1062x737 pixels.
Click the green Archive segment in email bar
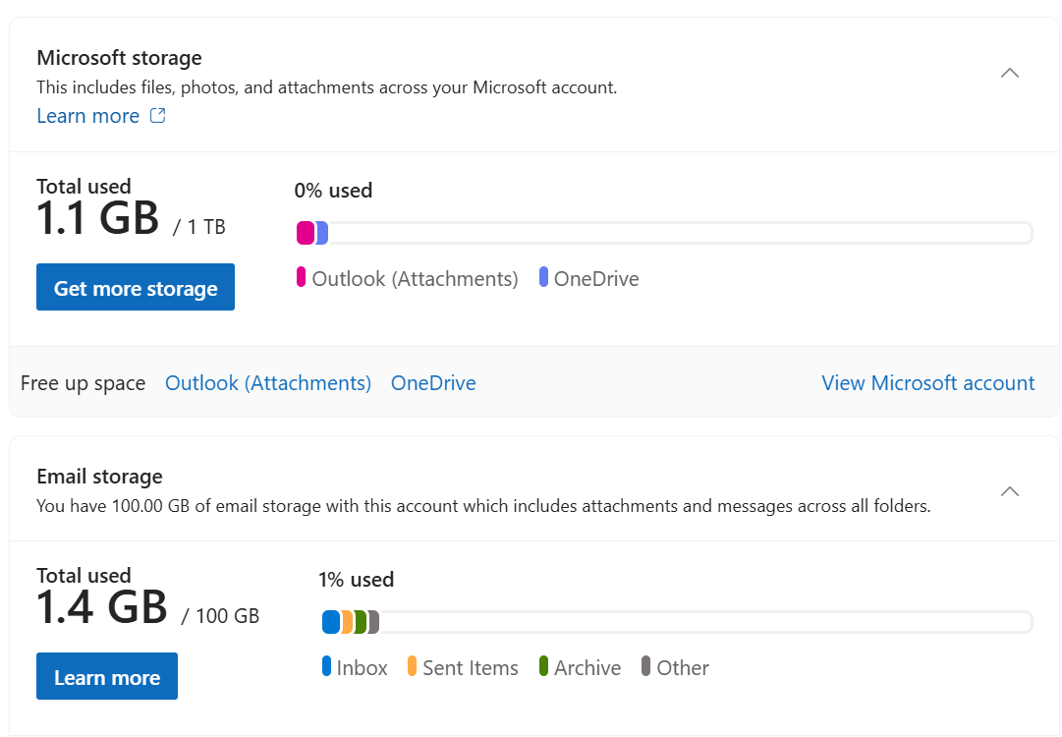click(361, 622)
